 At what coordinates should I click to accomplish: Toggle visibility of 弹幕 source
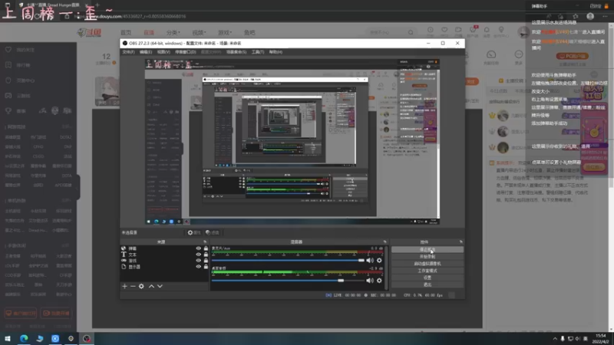point(199,248)
